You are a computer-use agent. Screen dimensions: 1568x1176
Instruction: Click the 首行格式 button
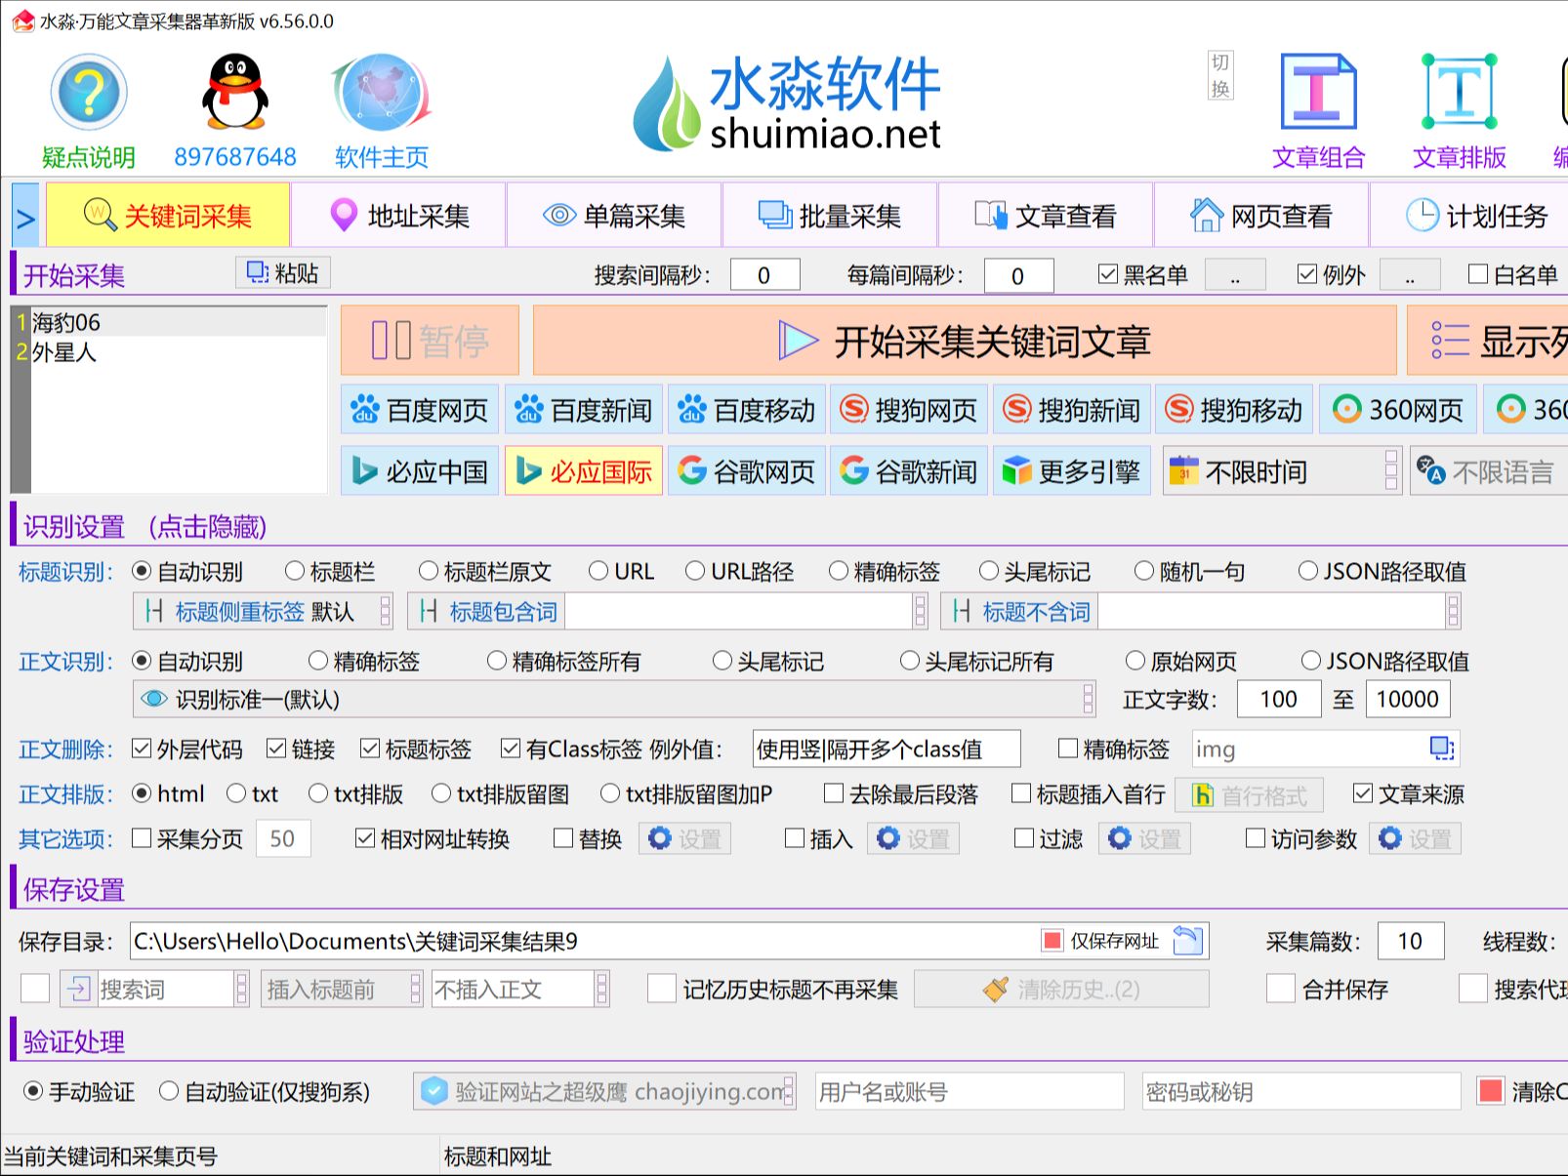(1249, 795)
